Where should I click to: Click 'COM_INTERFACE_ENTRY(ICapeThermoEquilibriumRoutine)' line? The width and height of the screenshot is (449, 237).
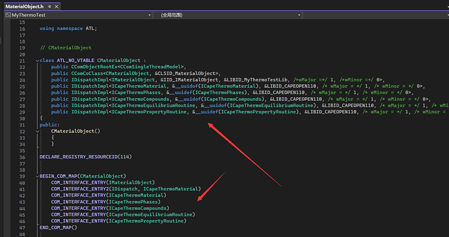[123, 214]
